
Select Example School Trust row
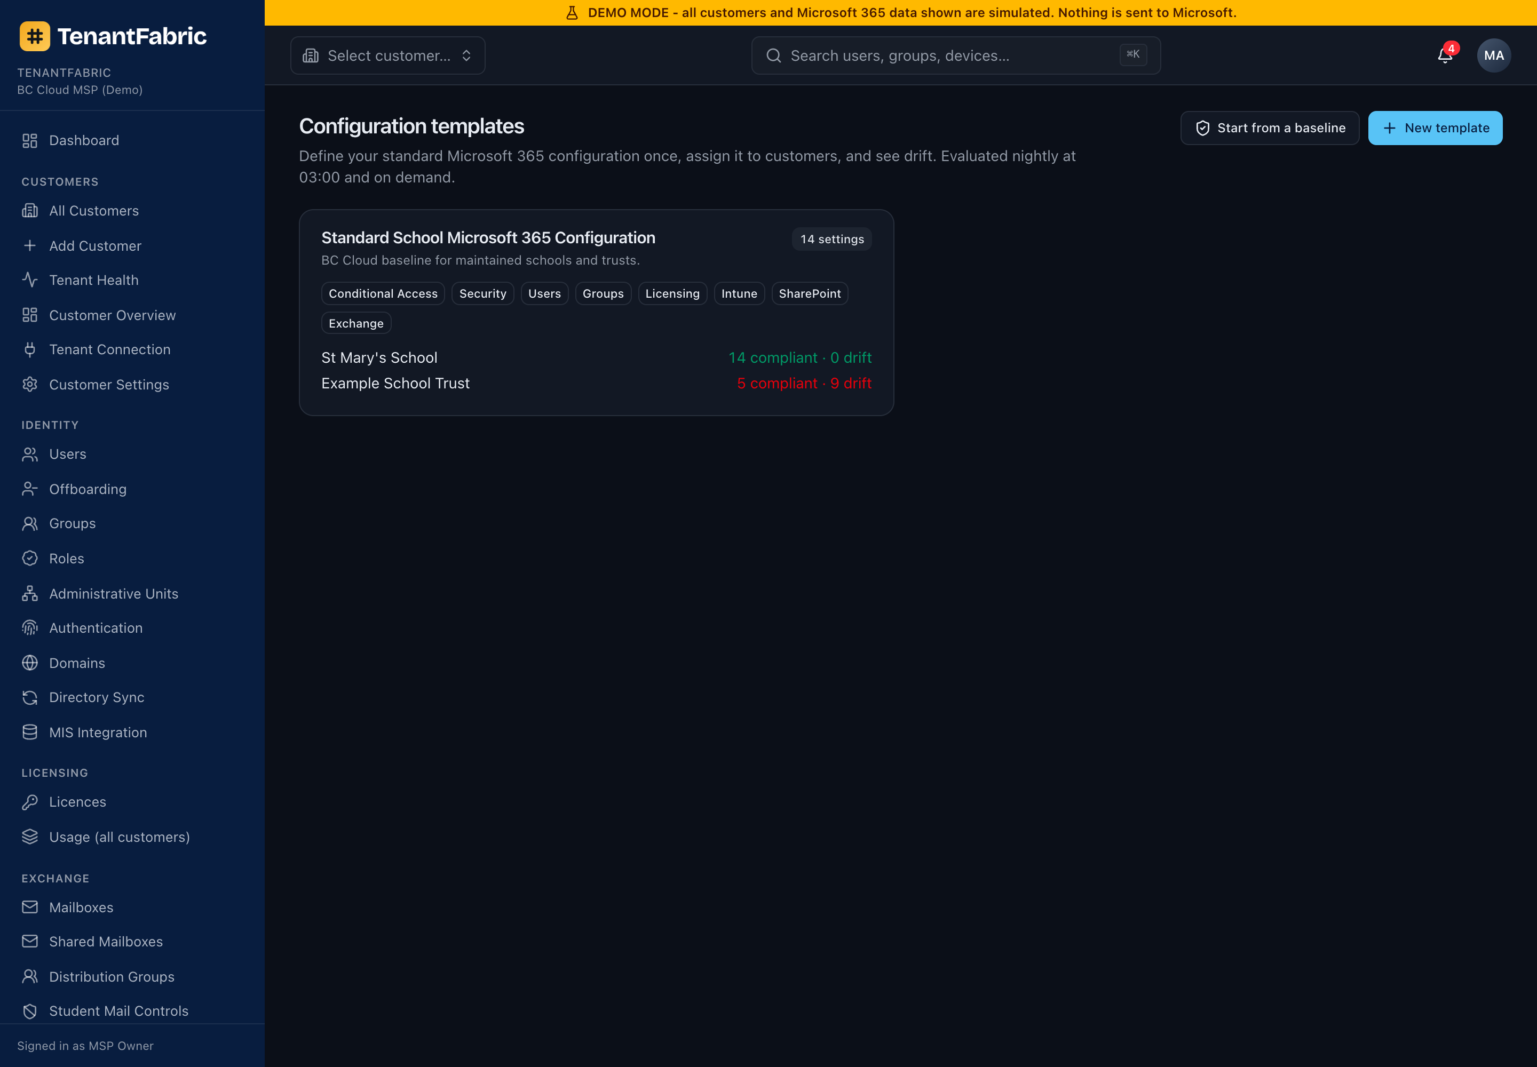[x=596, y=383]
